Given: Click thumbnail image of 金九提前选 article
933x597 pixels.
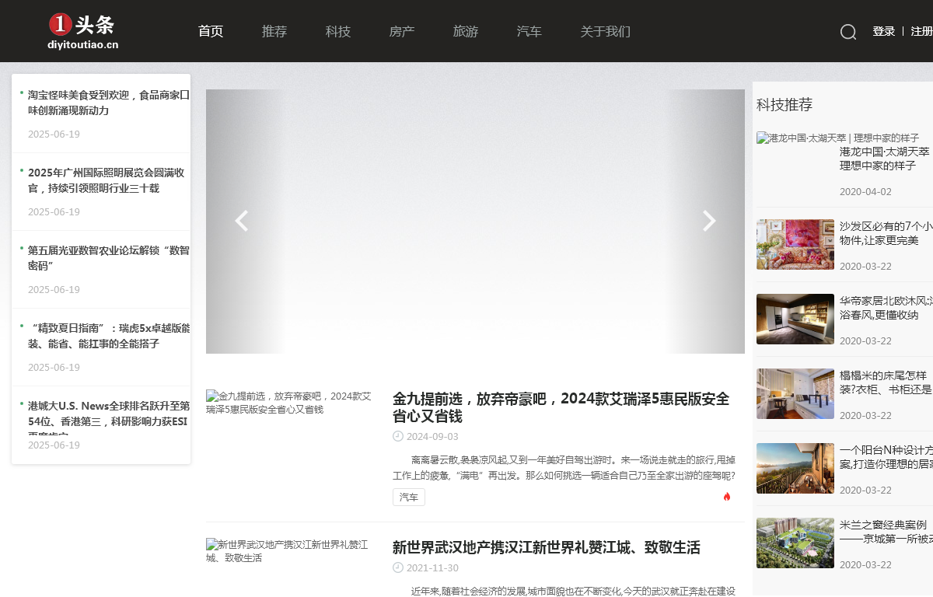Looking at the screenshot, I should click(289, 402).
